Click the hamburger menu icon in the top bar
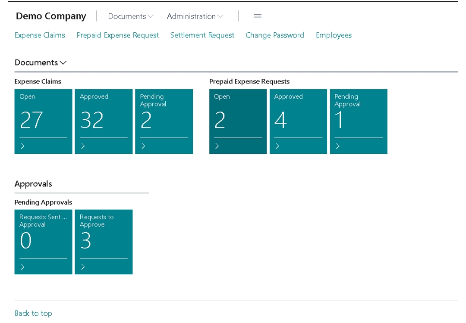 [257, 16]
